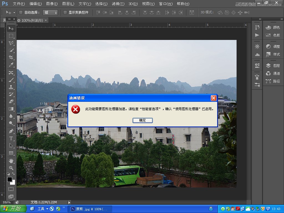
Task: Close the document tab
Action: [46, 20]
